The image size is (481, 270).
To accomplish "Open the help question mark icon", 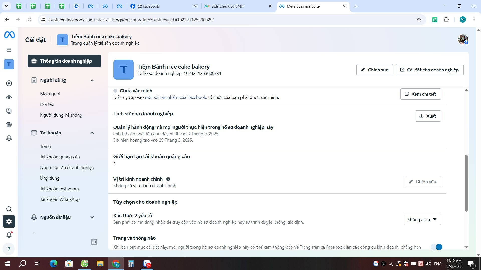I will [x=9, y=249].
